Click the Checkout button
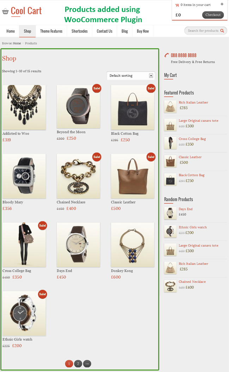229x372 pixels. (213, 15)
